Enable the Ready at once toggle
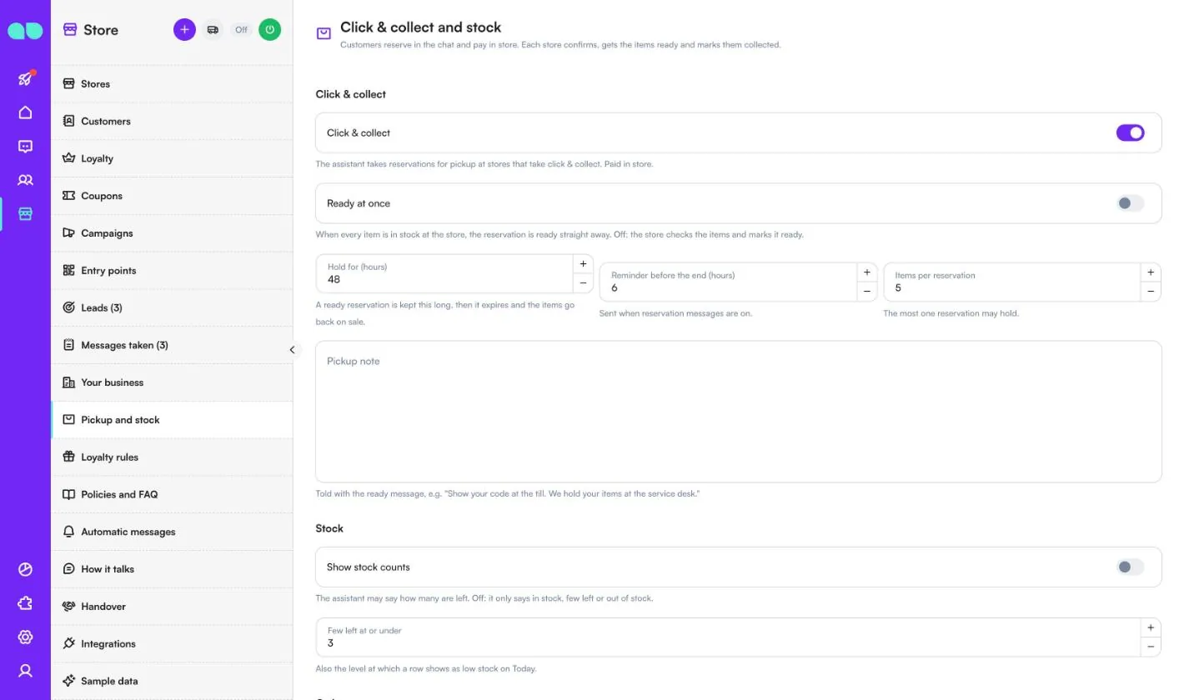Viewport: 1184px width, 700px height. click(1130, 203)
